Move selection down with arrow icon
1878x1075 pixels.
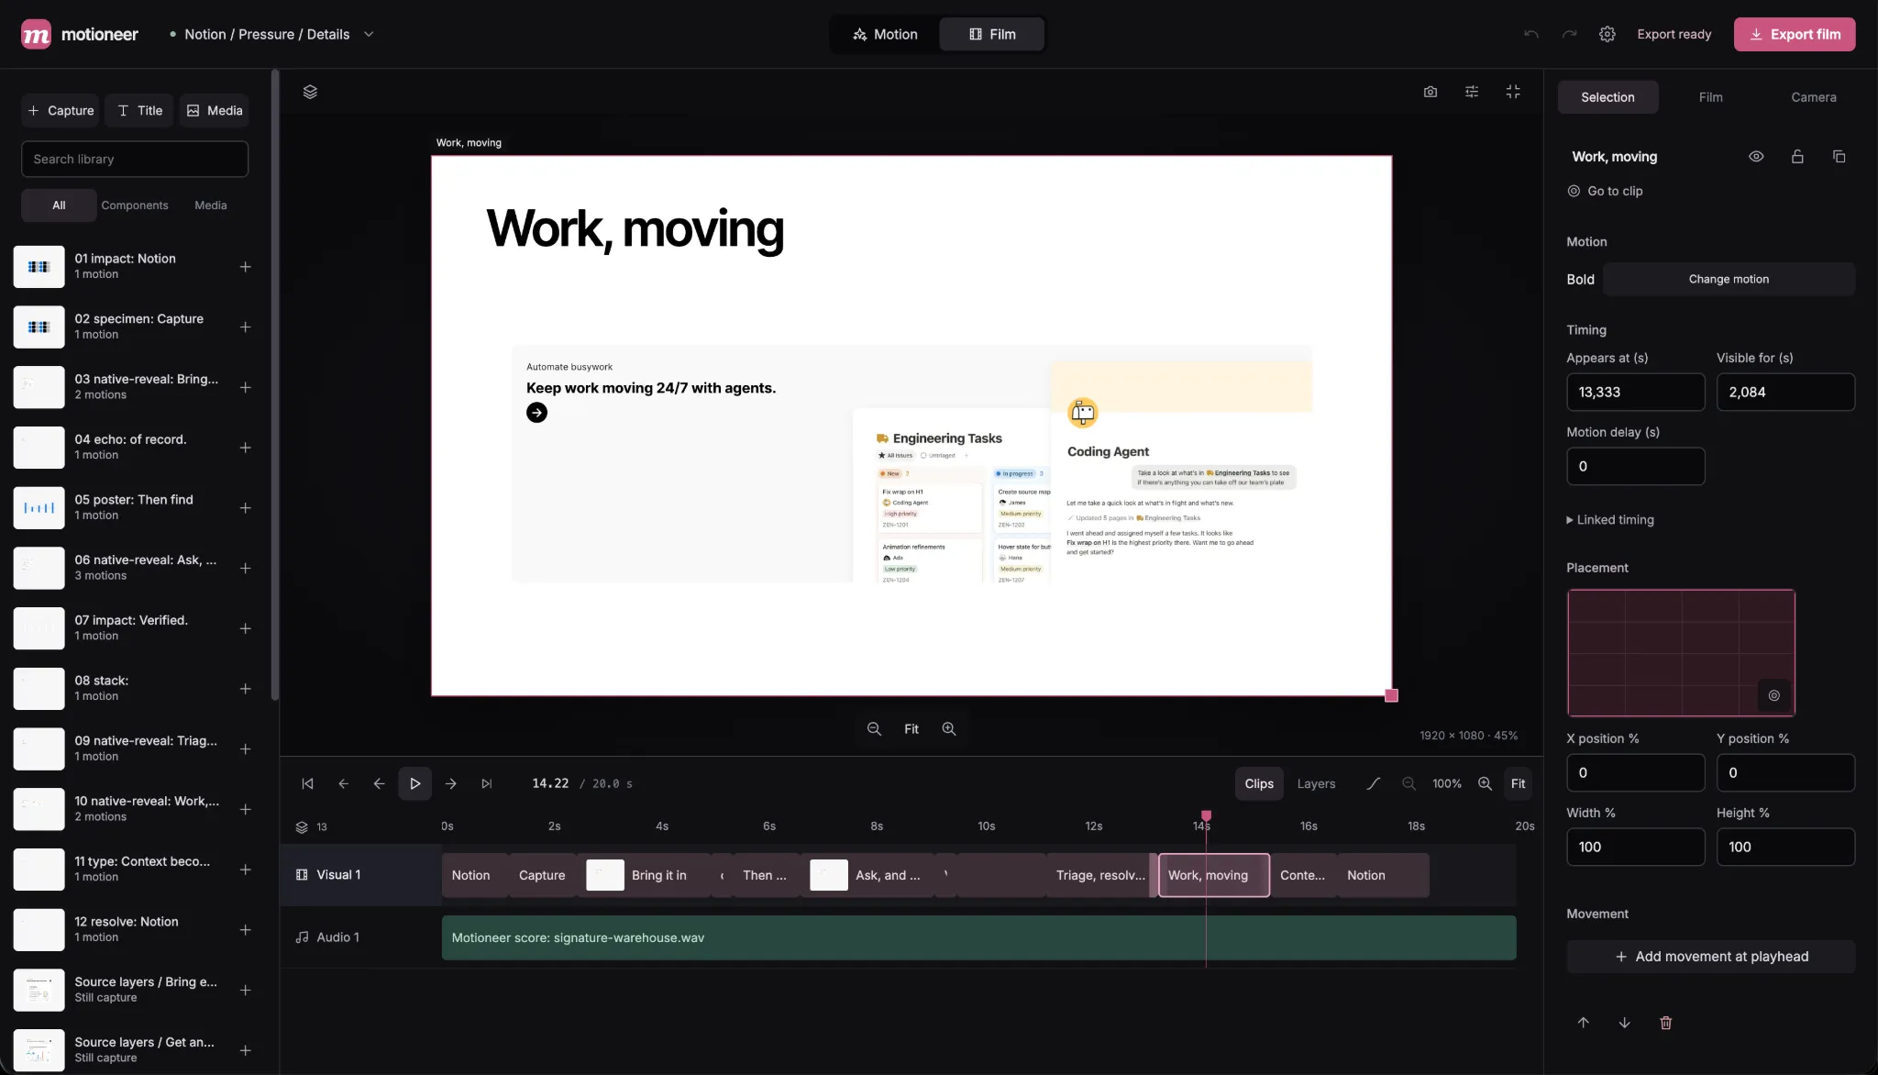[1624, 1023]
